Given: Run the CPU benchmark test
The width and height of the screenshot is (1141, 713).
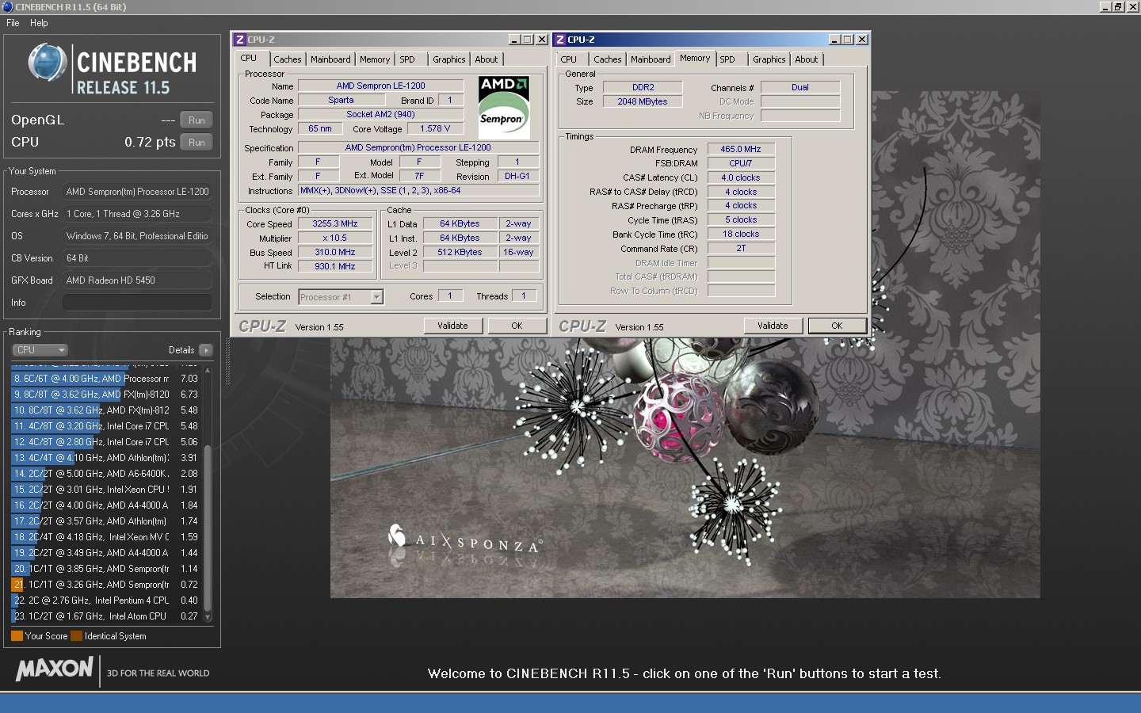Looking at the screenshot, I should click(x=197, y=142).
